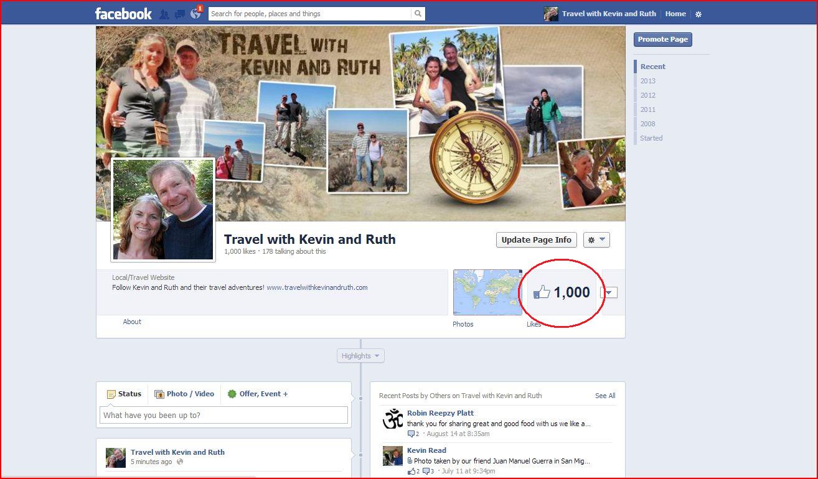Open the friend requests icon
The image size is (818, 479).
click(x=164, y=13)
